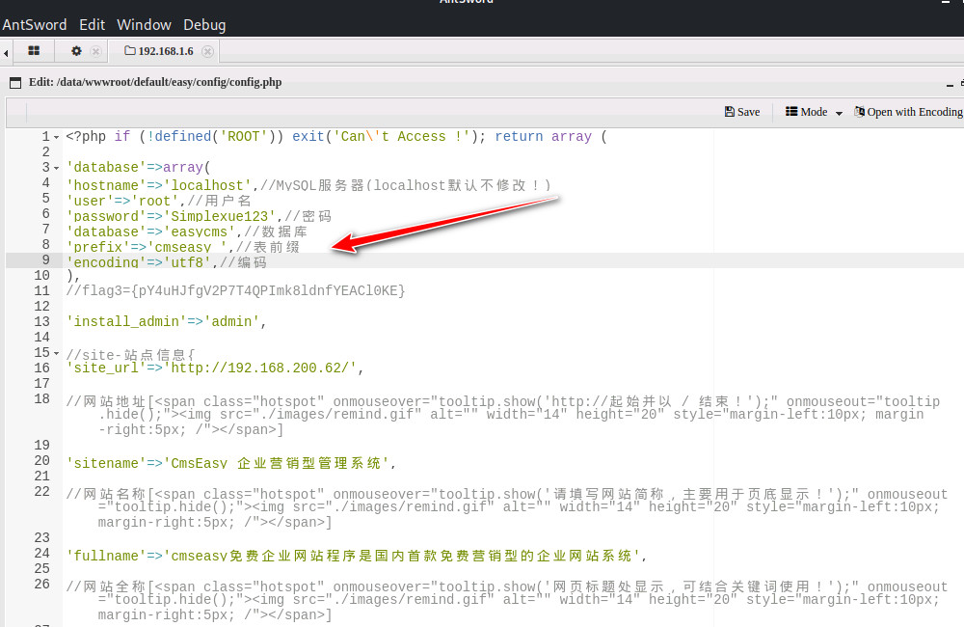Expand the Mode dropdown arrow

[x=839, y=113]
